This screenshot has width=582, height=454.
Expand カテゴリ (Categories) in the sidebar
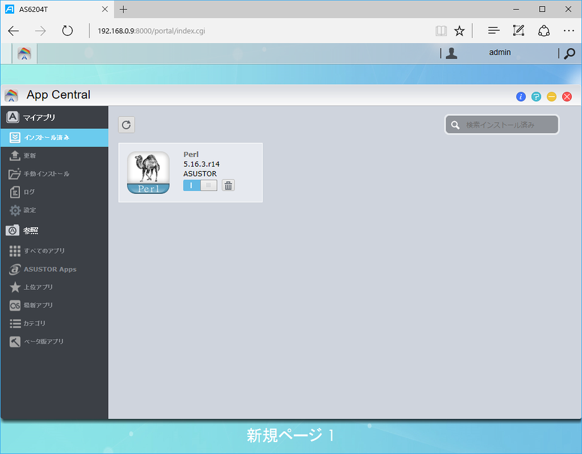coord(35,323)
